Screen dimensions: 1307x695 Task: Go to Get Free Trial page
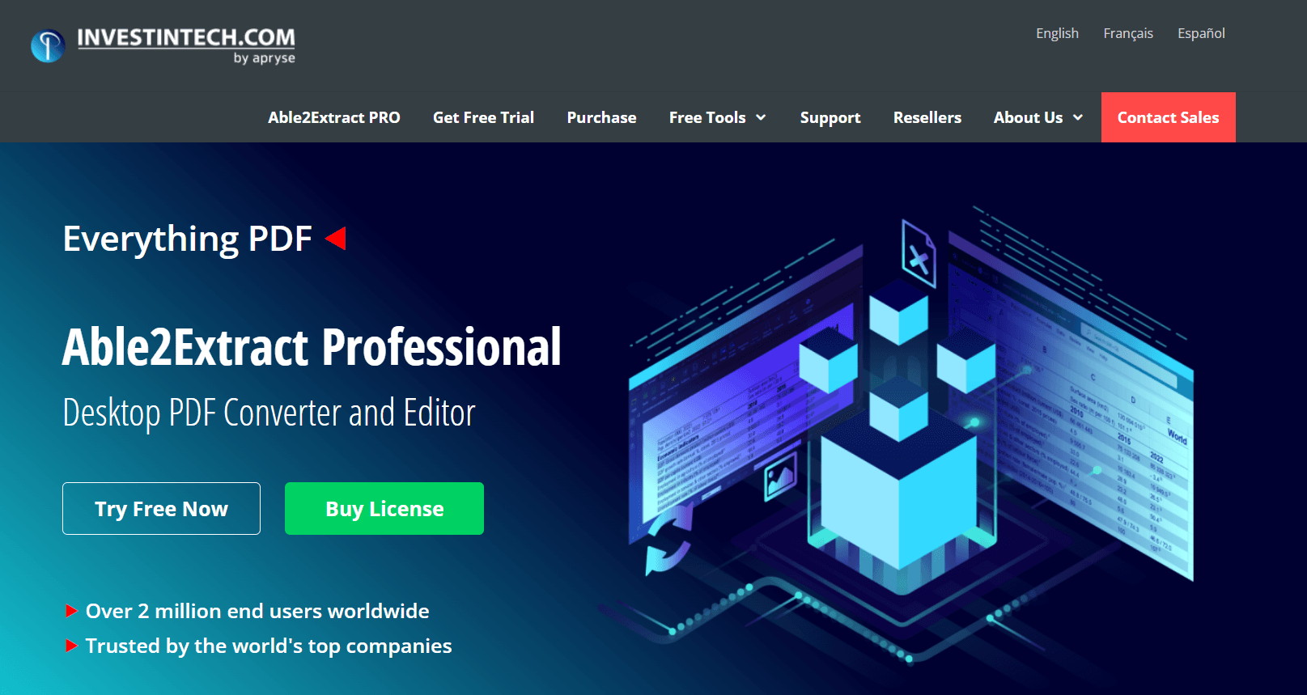click(x=483, y=117)
